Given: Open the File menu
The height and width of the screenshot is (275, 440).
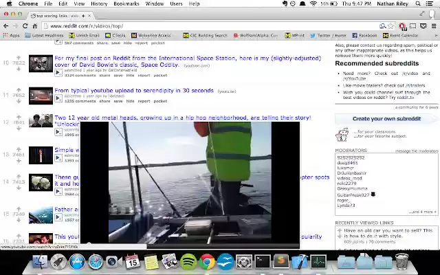Looking at the screenshot, I should coord(48,3).
